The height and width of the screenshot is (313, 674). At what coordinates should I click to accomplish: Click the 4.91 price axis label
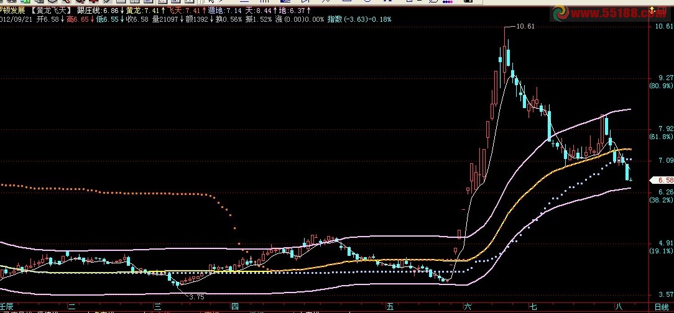pyautogui.click(x=666, y=243)
